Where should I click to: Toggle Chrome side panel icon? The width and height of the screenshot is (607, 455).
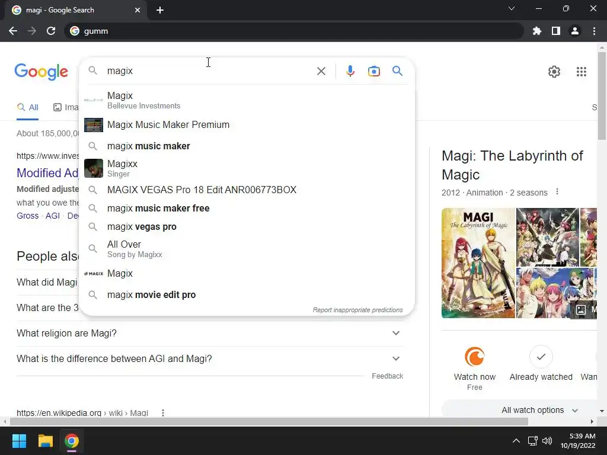point(556,31)
